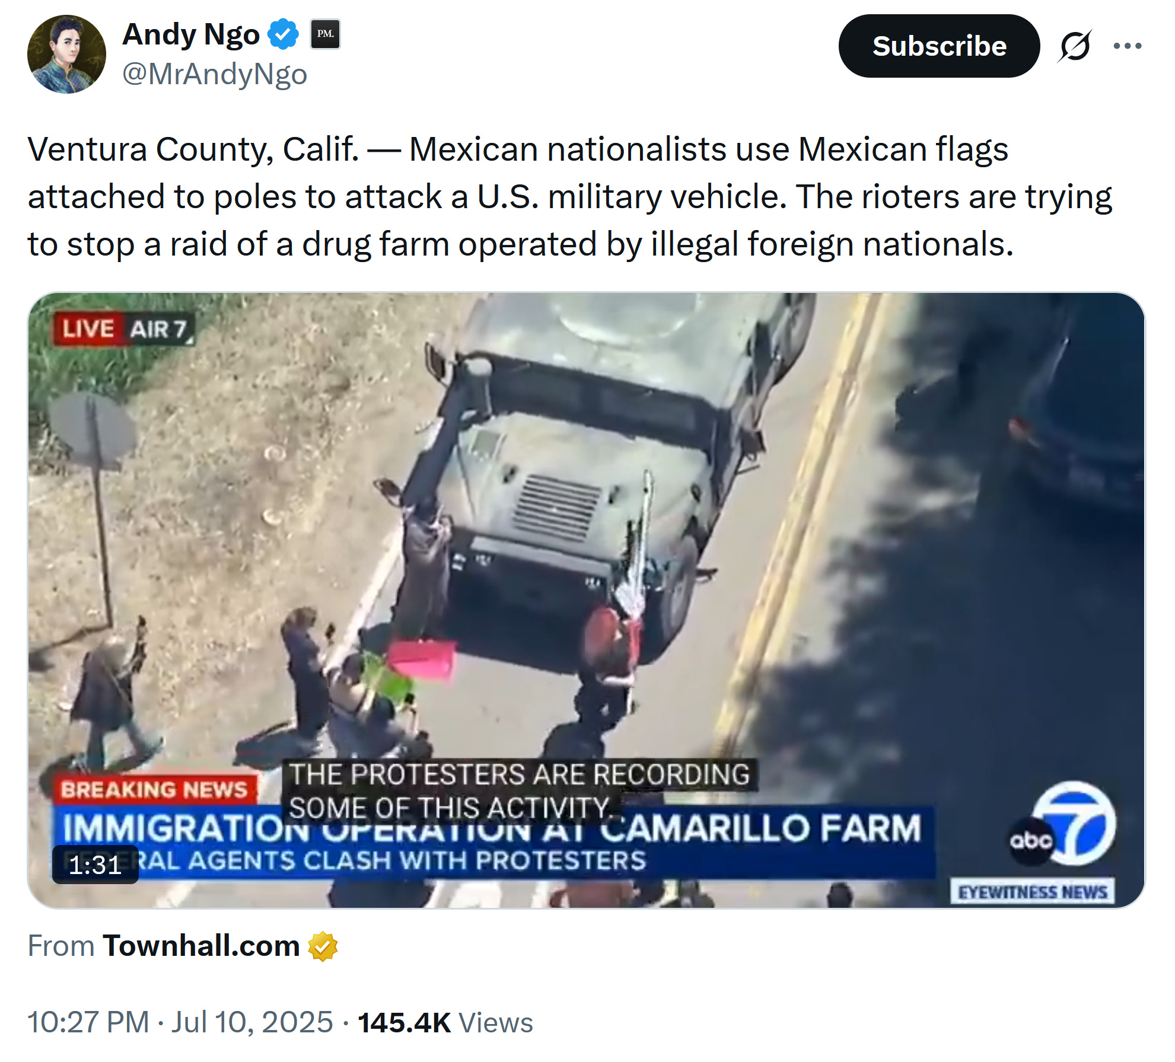The image size is (1175, 1062).
Task: Open the Townhall.com source link
Action: pyautogui.click(x=201, y=946)
